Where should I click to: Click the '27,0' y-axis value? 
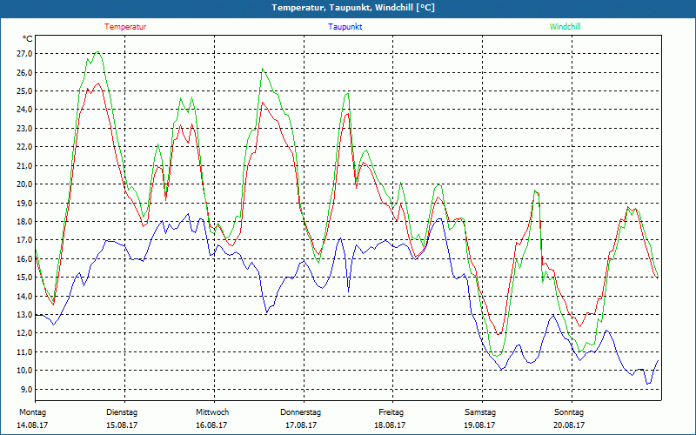click(25, 54)
